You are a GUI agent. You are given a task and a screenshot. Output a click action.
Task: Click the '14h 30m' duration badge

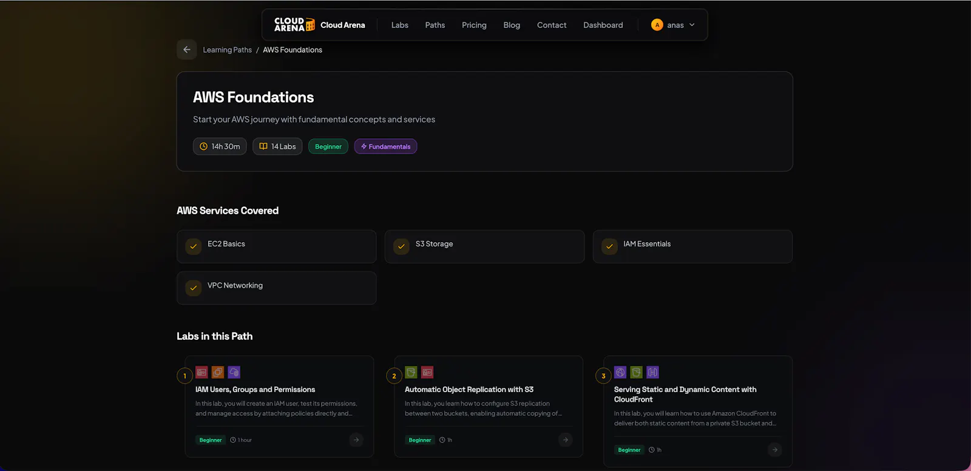click(220, 146)
